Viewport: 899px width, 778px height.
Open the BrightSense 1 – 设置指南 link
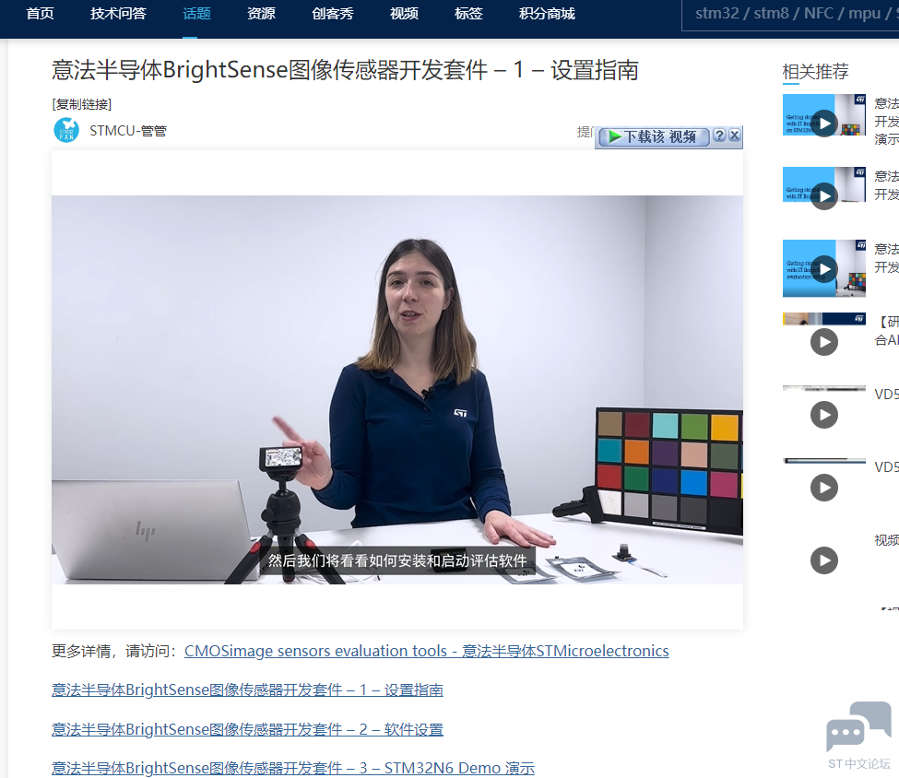coord(247,690)
